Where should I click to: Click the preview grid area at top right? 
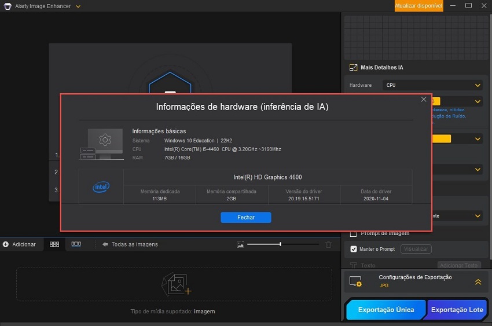click(x=416, y=38)
